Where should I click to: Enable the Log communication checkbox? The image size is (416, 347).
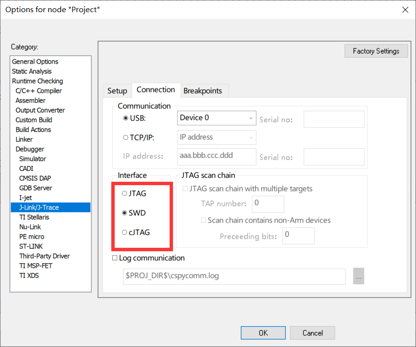click(115, 258)
